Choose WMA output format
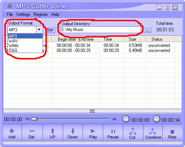The height and width of the screenshot is (147, 185). pos(25,46)
